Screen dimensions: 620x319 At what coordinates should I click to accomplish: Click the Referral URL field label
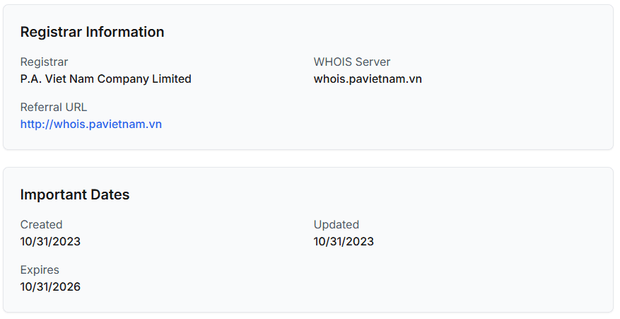click(54, 108)
